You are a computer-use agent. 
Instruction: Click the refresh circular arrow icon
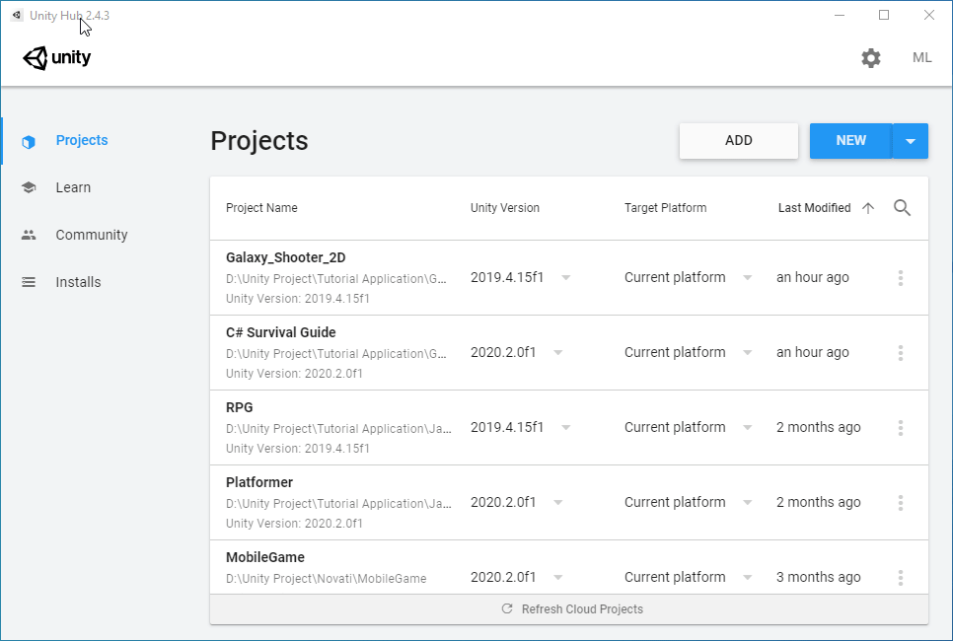(x=507, y=608)
